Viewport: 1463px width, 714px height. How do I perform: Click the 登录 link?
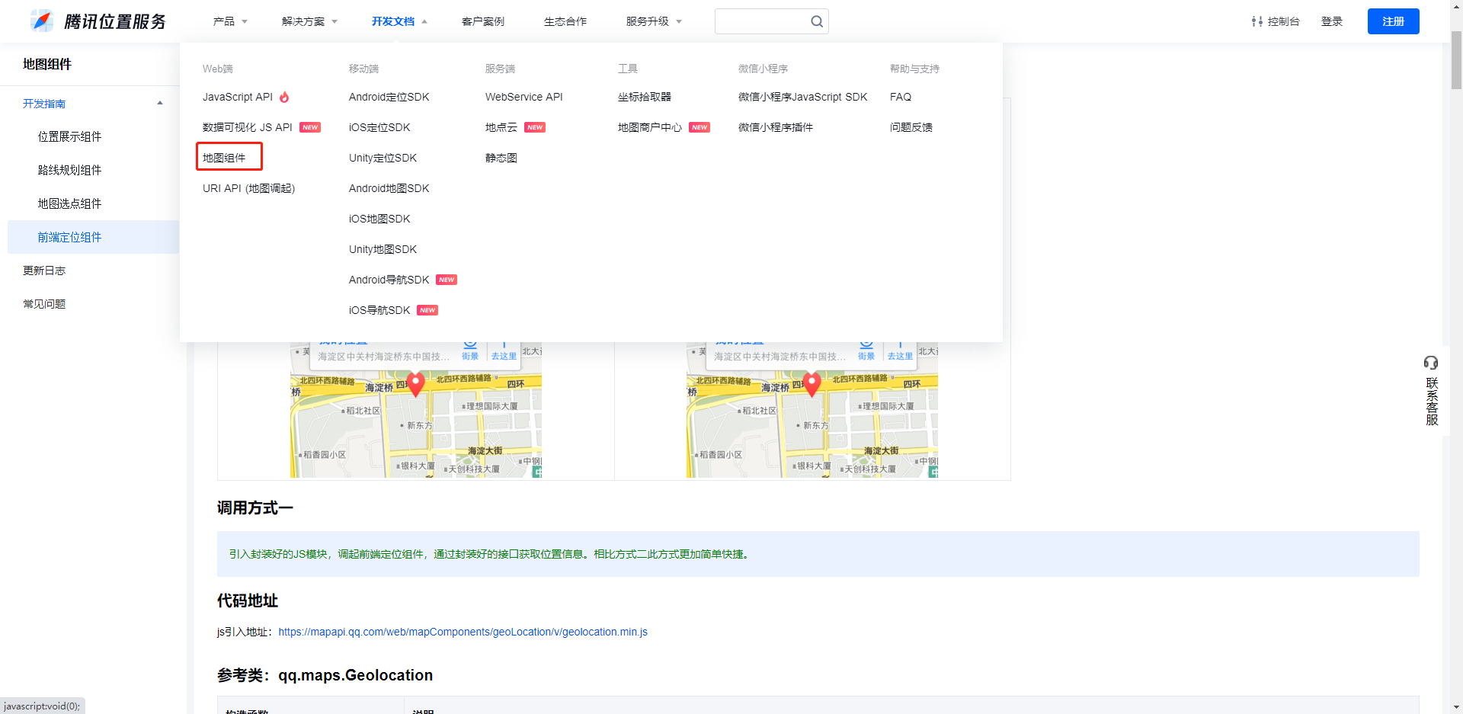(x=1332, y=21)
